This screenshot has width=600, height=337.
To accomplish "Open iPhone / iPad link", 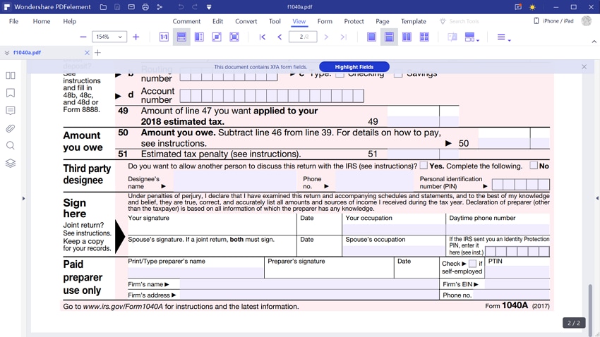I will point(553,21).
